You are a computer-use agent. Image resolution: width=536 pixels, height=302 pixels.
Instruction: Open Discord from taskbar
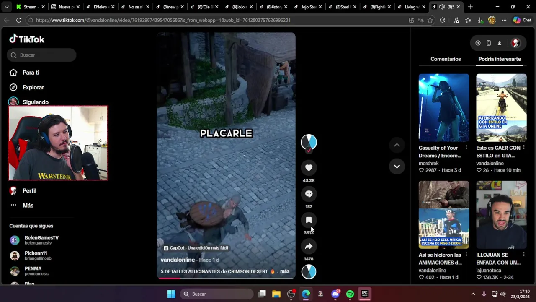click(335, 294)
